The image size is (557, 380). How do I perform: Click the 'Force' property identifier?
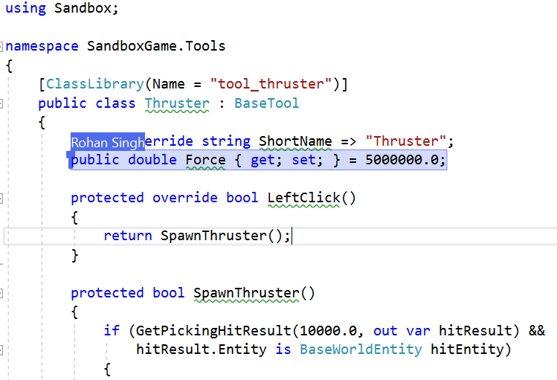coord(206,160)
